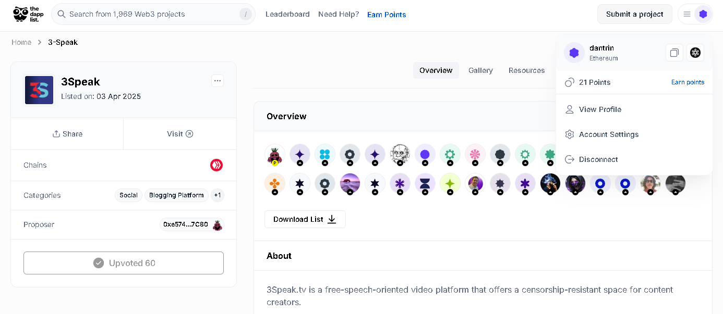
Task: Click the Share button
Action: (x=67, y=134)
